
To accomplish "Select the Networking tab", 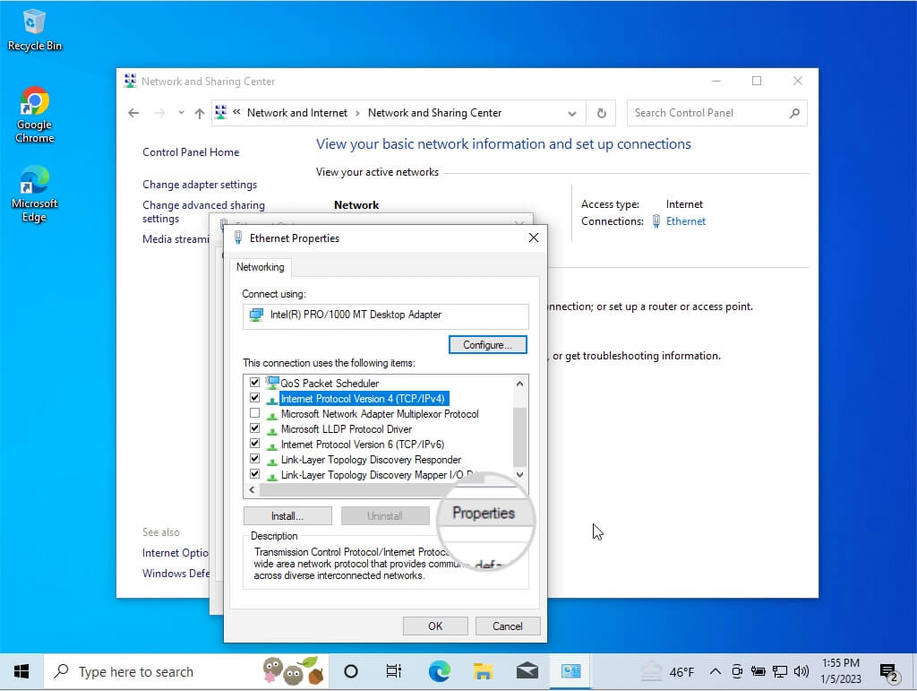I will click(261, 267).
